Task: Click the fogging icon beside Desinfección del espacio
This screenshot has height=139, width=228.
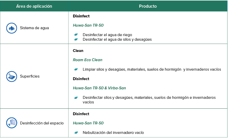Action: point(12,123)
